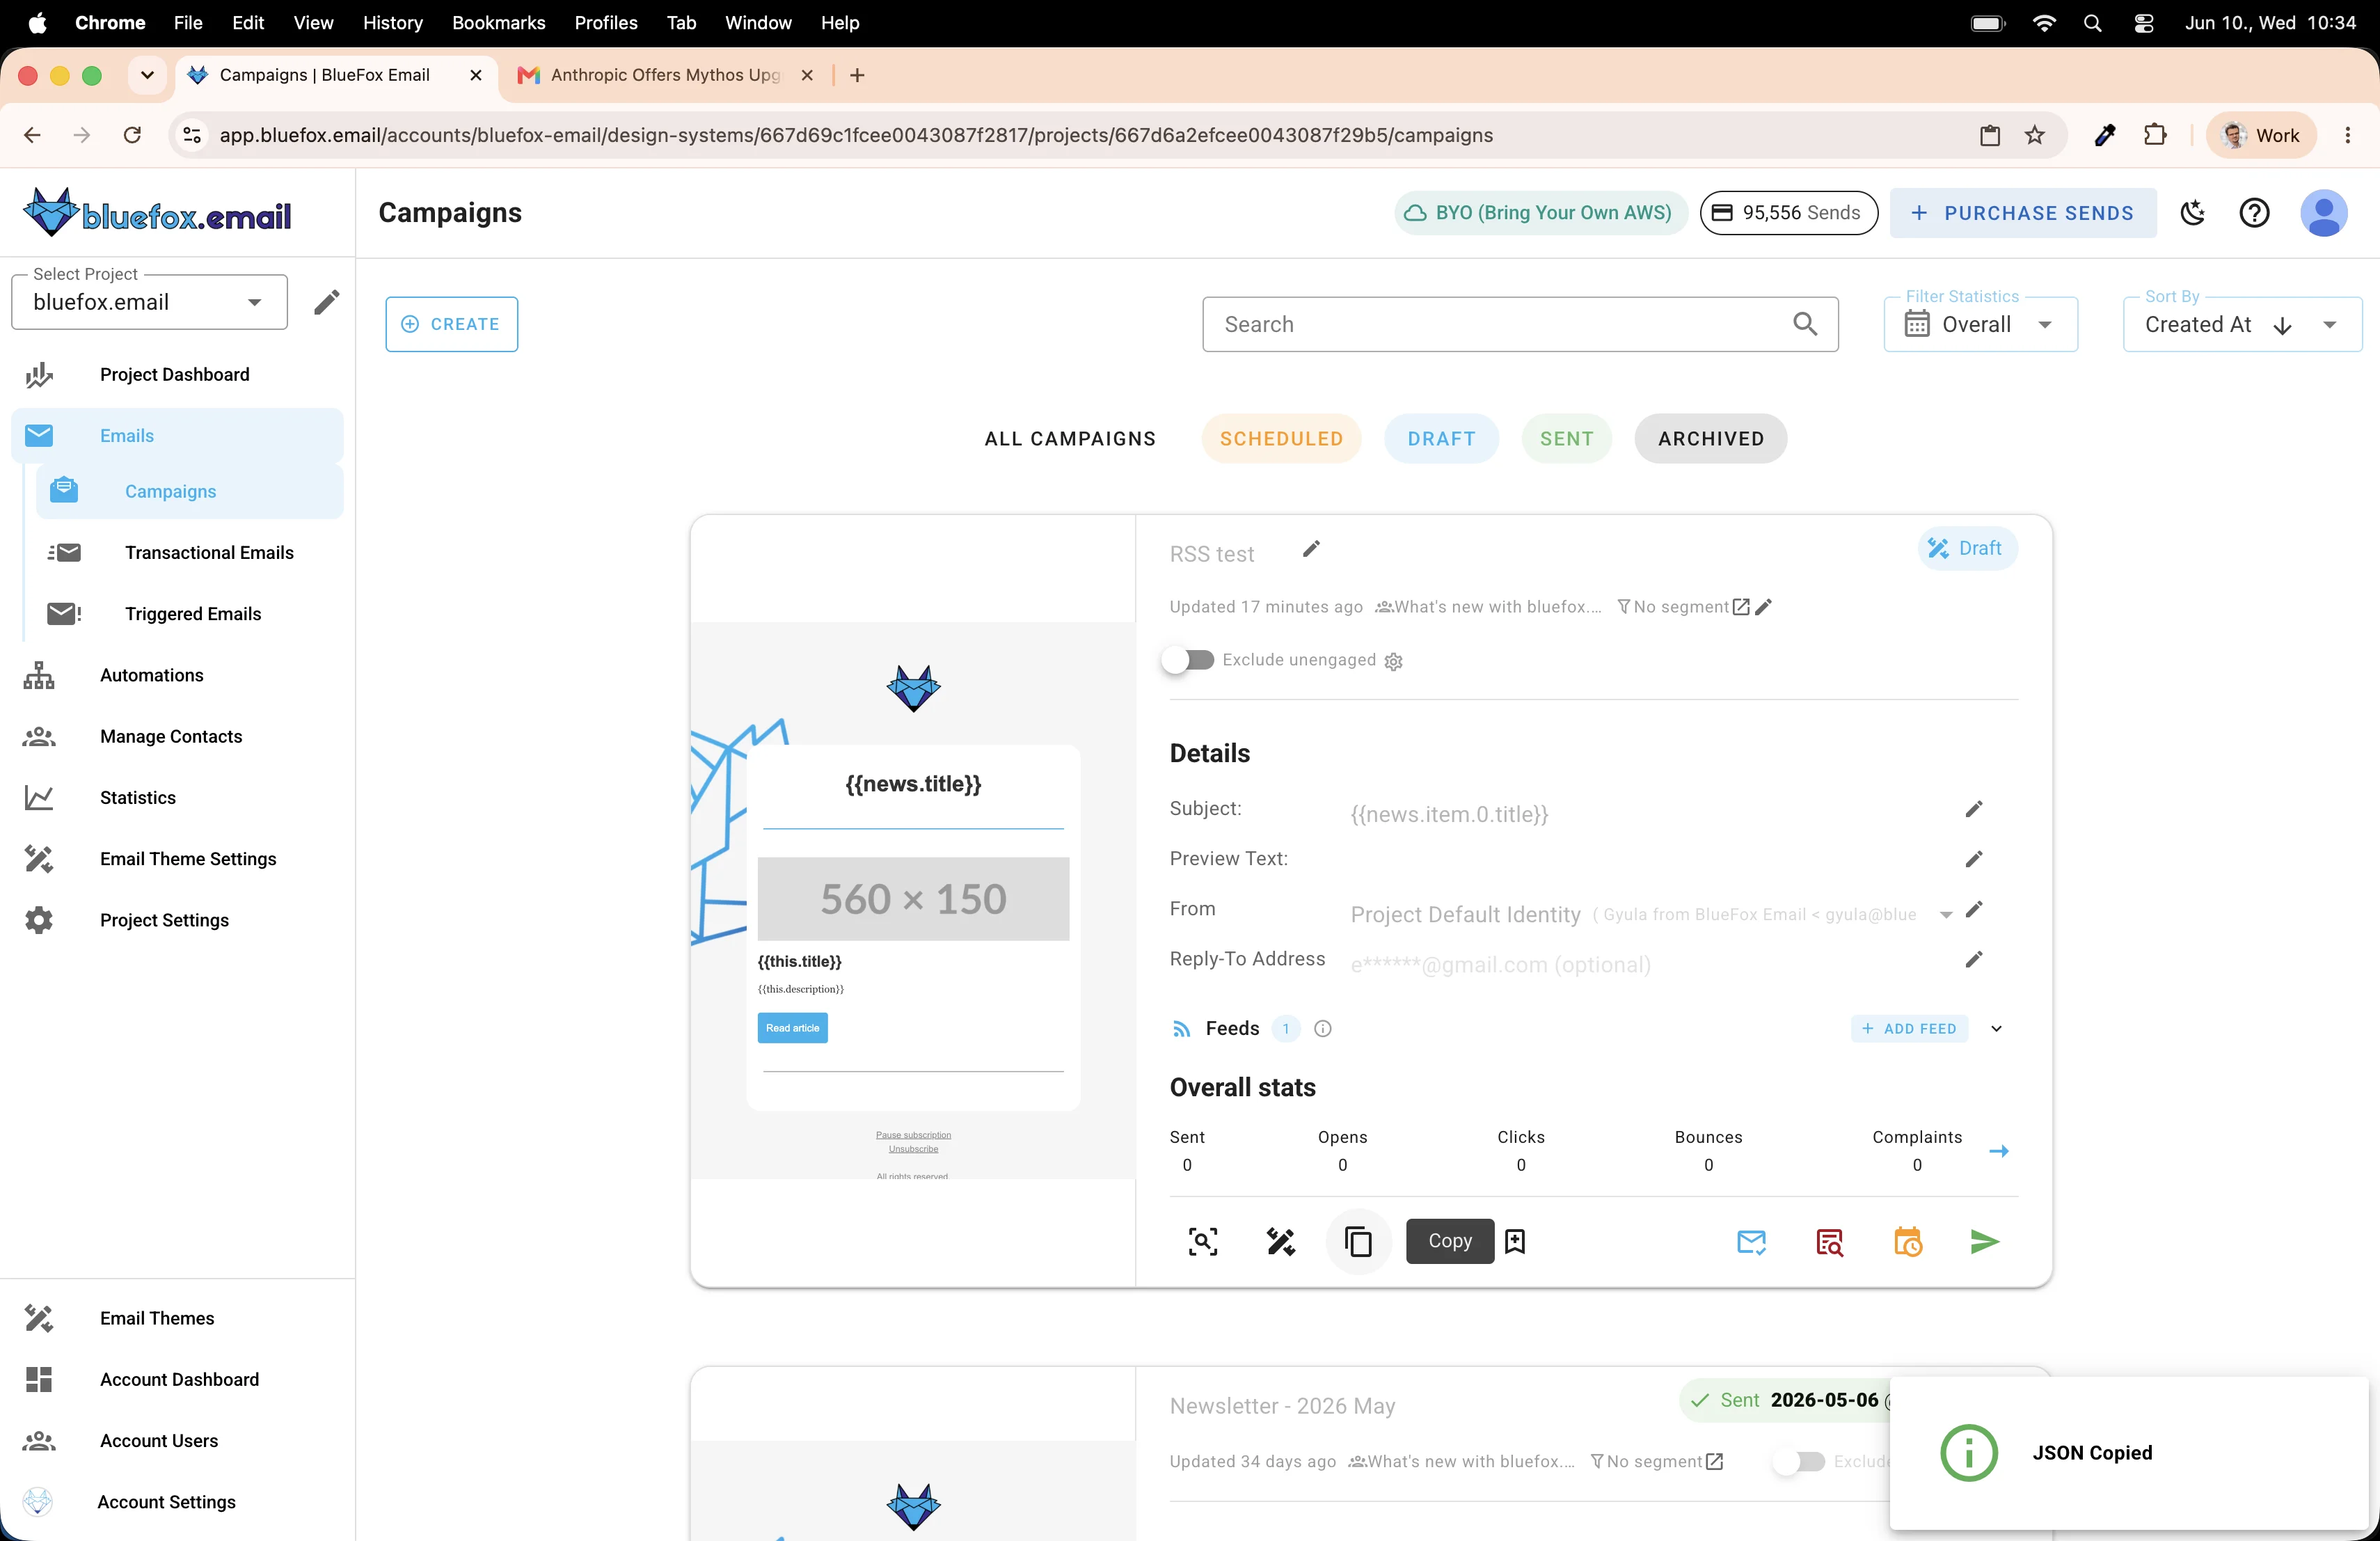Switch to the Anthropic Offers Mythos Gmail tab
Image resolution: width=2380 pixels, height=1541 pixels.
coord(664,75)
